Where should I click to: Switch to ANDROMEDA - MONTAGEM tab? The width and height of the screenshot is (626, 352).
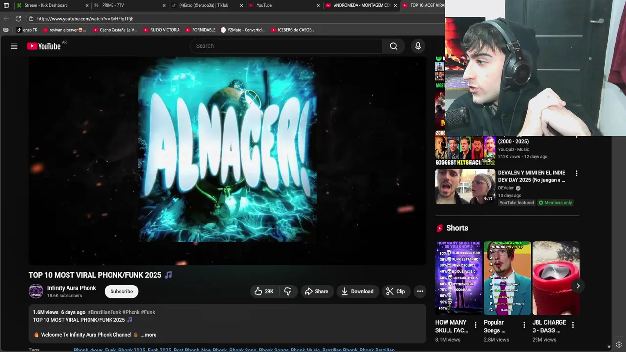(361, 5)
